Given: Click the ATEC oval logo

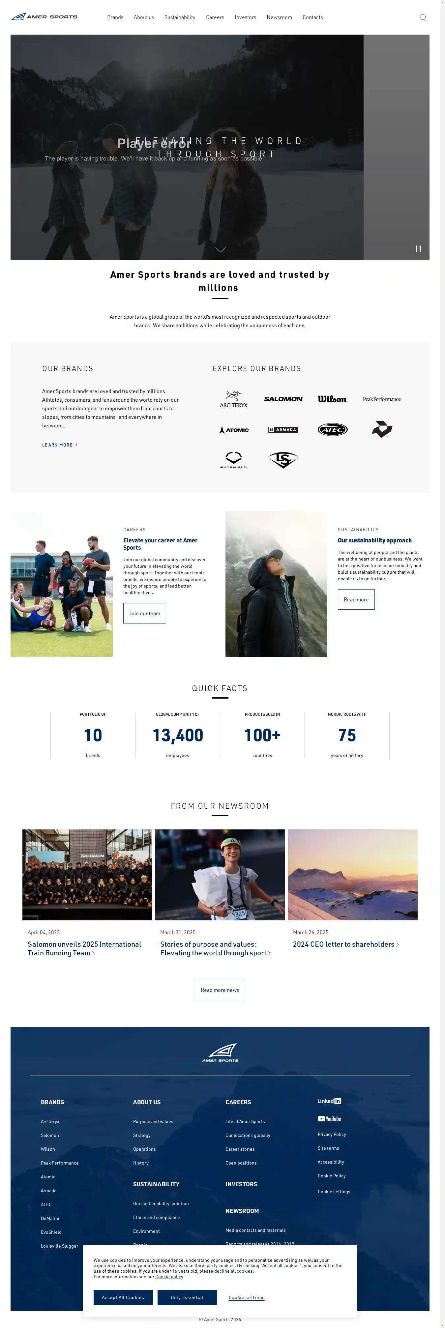Looking at the screenshot, I should (333, 429).
